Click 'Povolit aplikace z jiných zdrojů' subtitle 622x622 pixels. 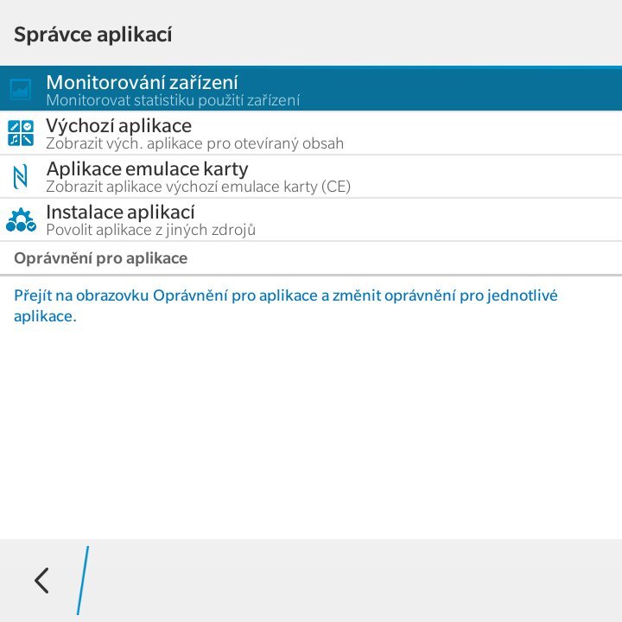click(150, 230)
